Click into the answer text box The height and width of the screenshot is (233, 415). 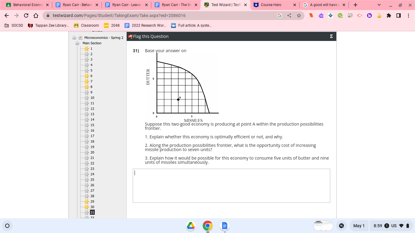231,186
